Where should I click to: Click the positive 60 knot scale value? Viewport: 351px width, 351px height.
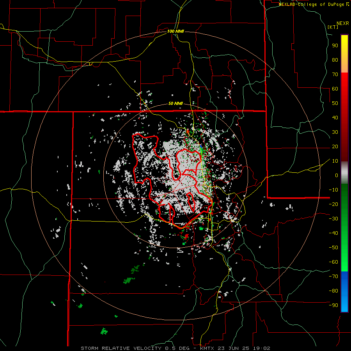pyautogui.click(x=335, y=89)
